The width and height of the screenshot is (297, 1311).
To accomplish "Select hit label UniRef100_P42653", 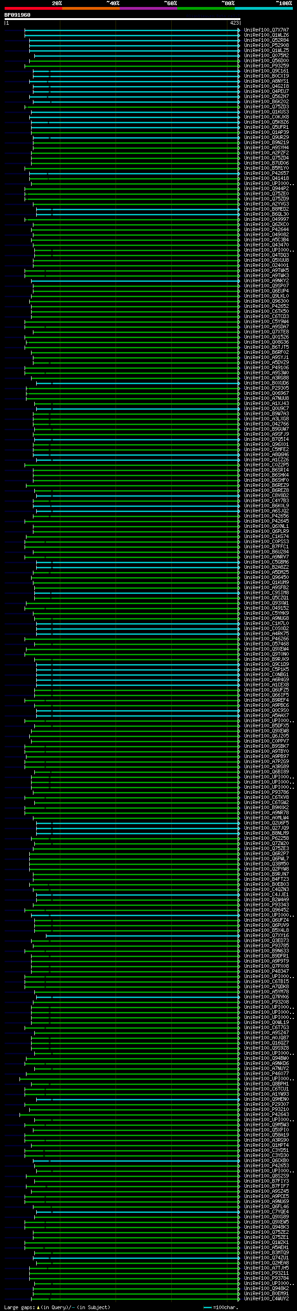I will (x=266, y=1165).
